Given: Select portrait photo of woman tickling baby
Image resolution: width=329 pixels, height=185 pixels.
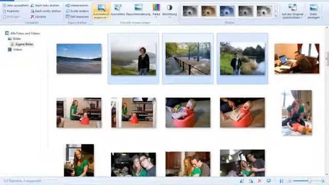Looking at the screenshot, I should 297,113.
